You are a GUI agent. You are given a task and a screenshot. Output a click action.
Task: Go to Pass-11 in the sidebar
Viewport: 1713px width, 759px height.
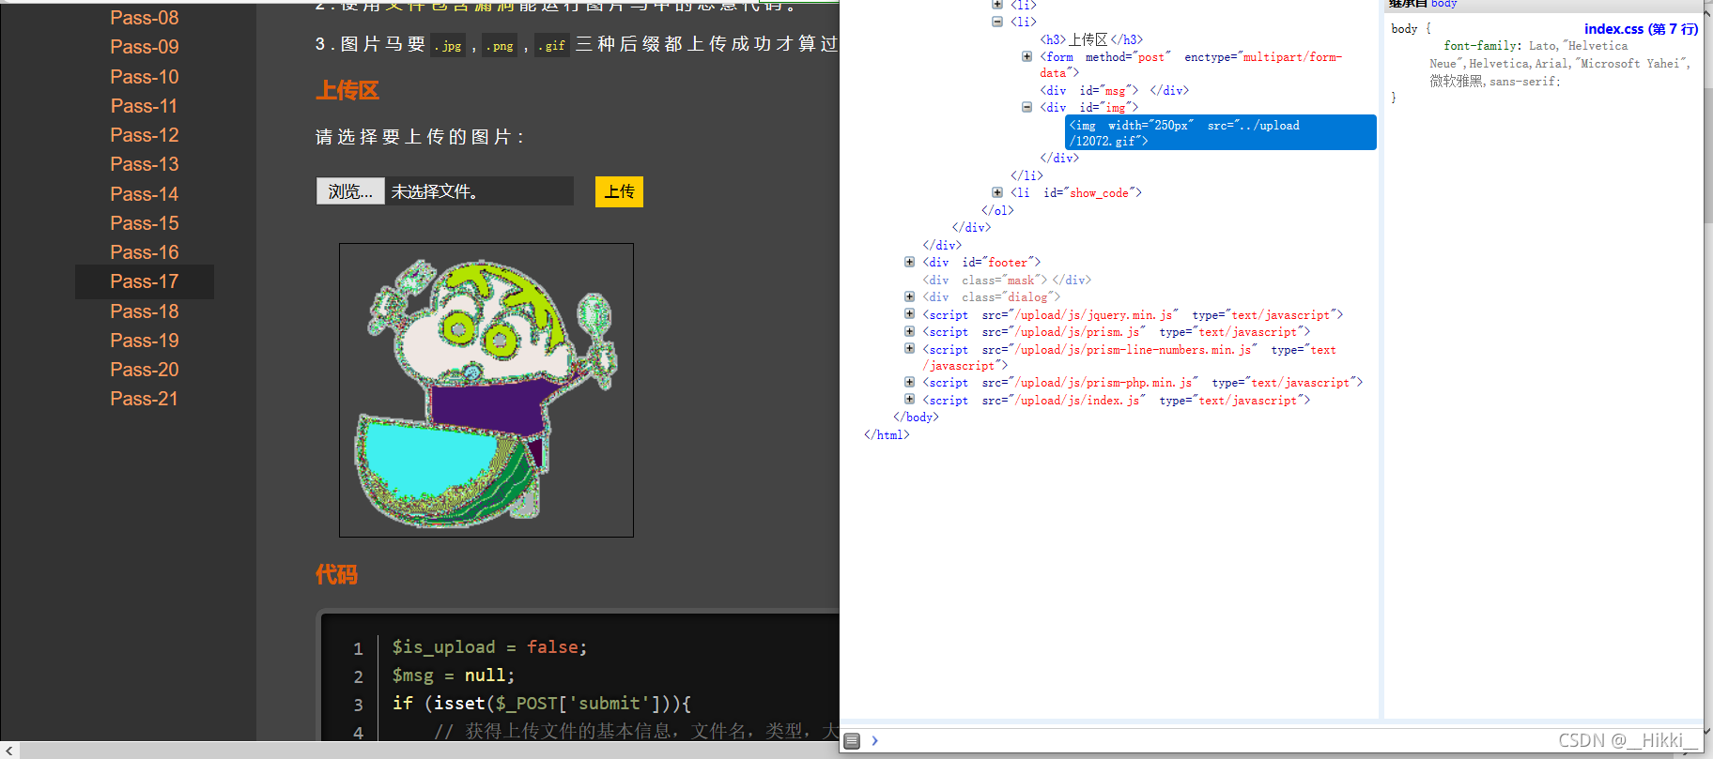coord(144,106)
